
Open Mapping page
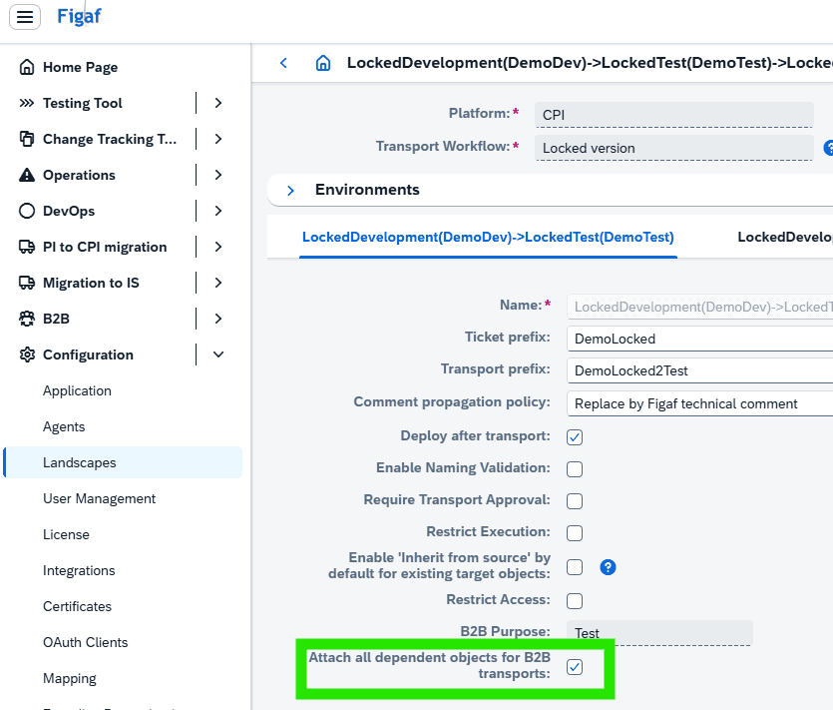point(70,679)
